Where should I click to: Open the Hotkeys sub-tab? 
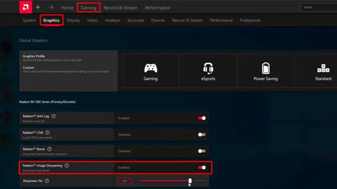[x=112, y=20]
